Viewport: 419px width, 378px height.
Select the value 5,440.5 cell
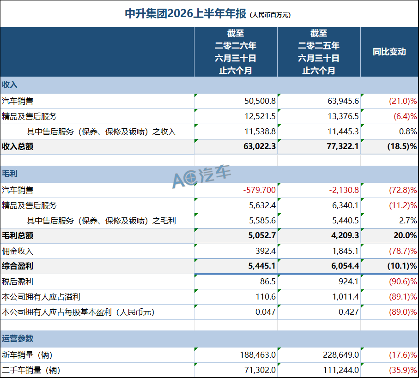(319, 221)
